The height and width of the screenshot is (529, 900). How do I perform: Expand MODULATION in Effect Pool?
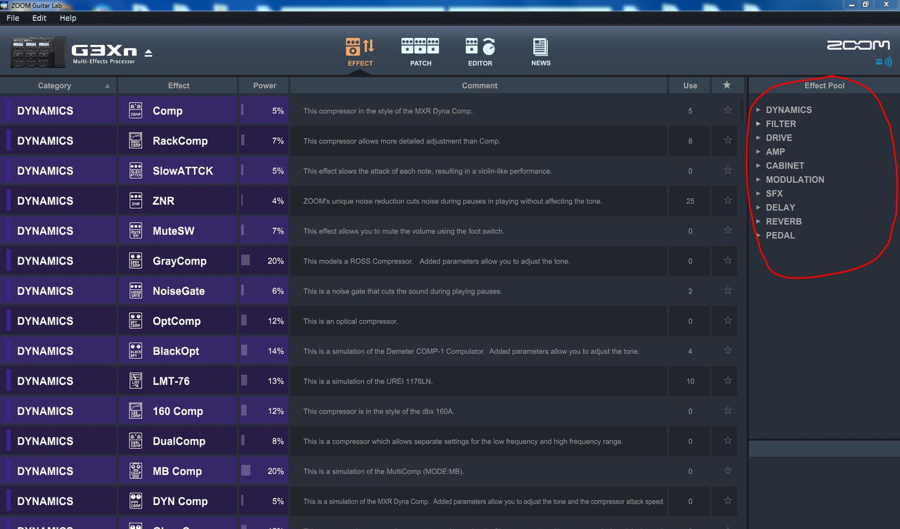(x=759, y=179)
